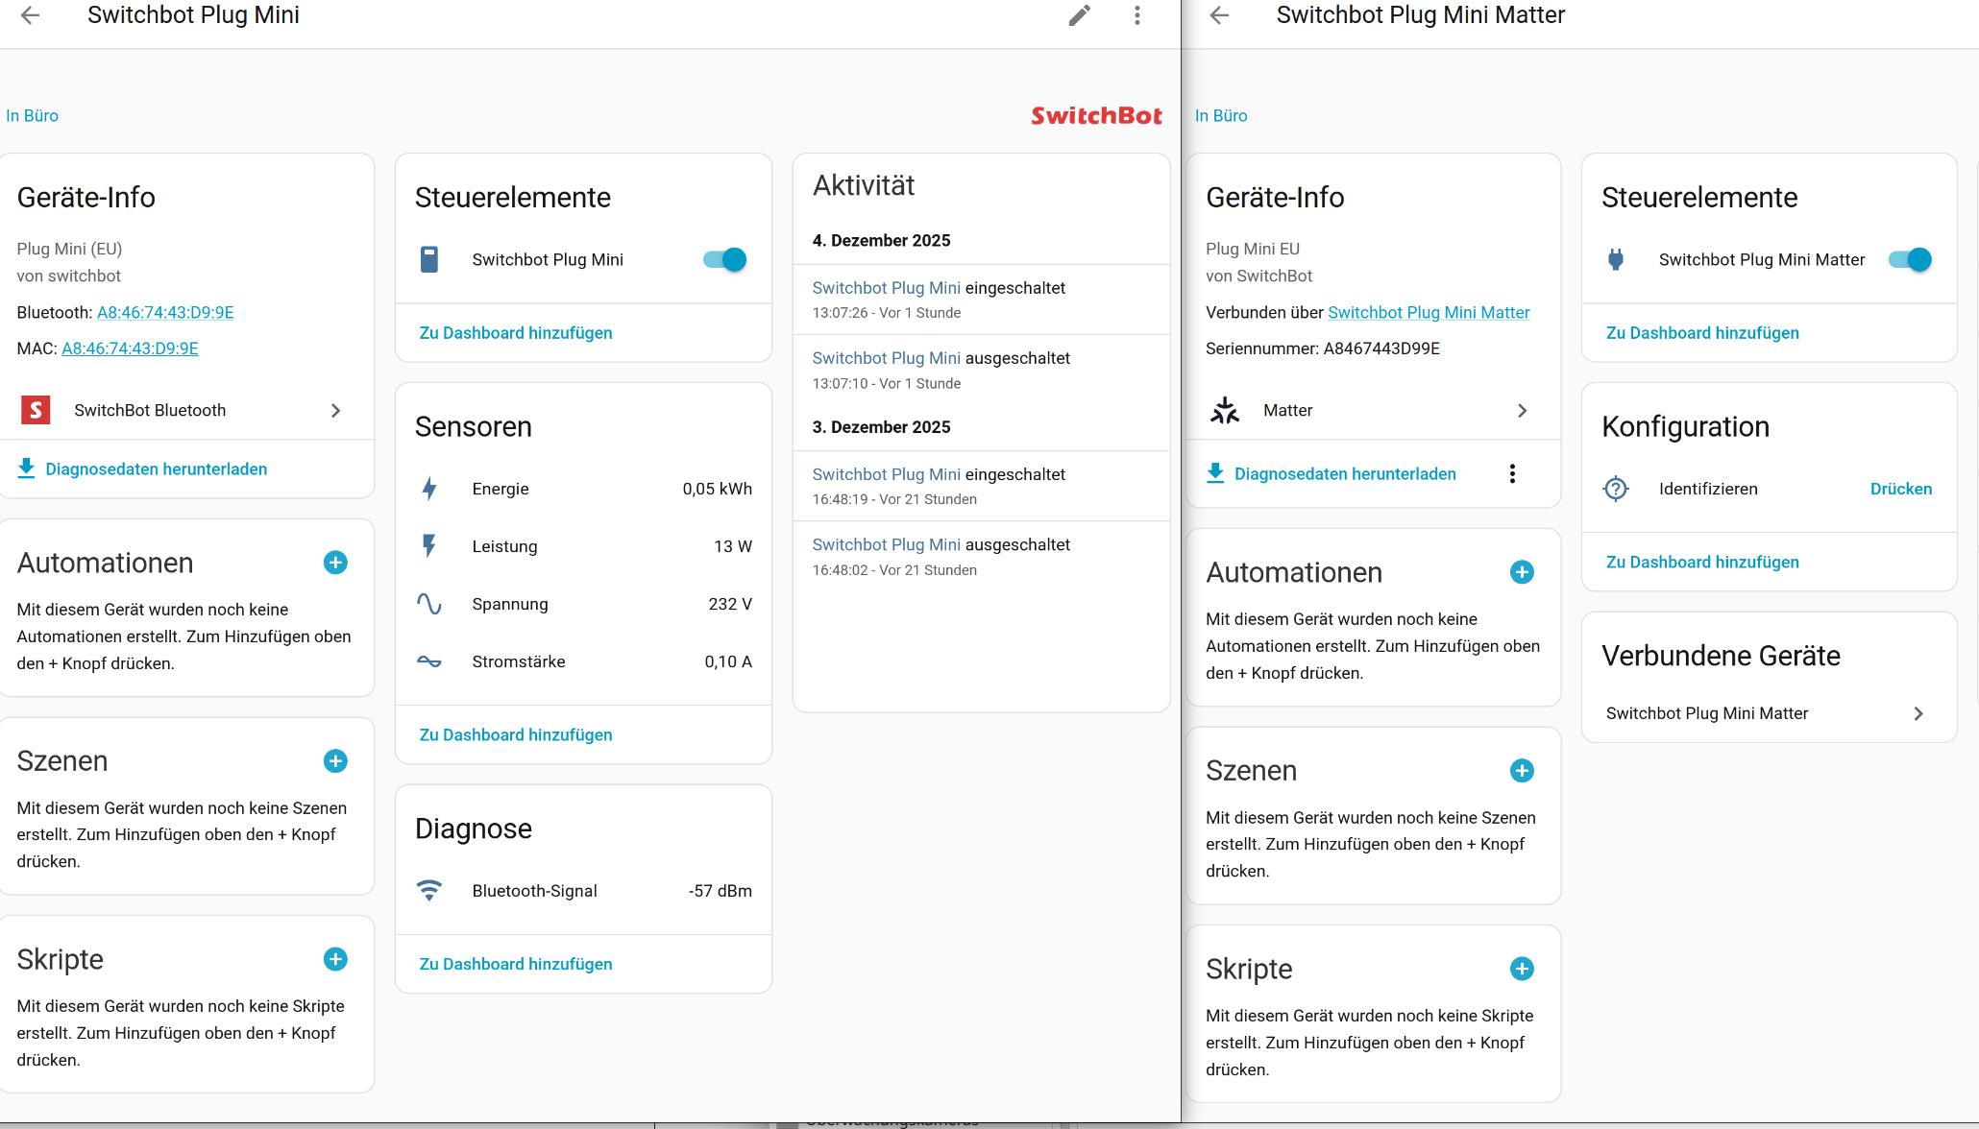
Task: Add a scene for the Matter device
Action: [1521, 771]
